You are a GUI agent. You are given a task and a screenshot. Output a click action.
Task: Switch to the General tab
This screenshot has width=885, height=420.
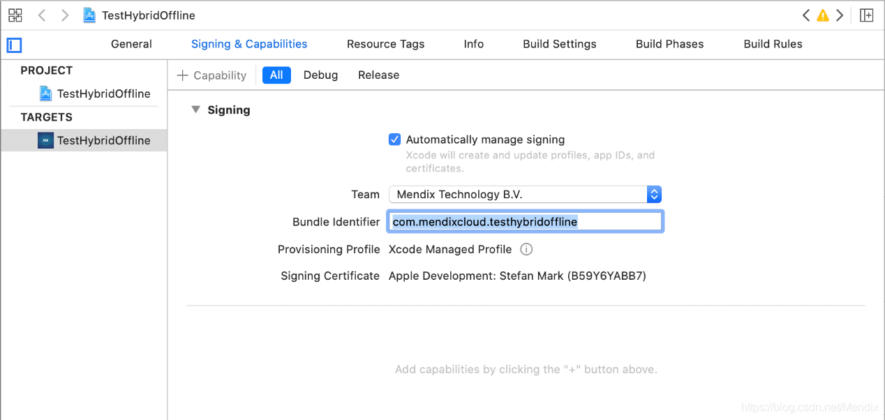click(x=131, y=44)
